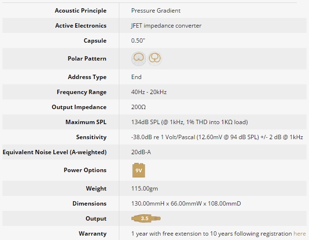Select the Capsule 0.50" value
Screen dimensions: 309x240
click(138, 41)
